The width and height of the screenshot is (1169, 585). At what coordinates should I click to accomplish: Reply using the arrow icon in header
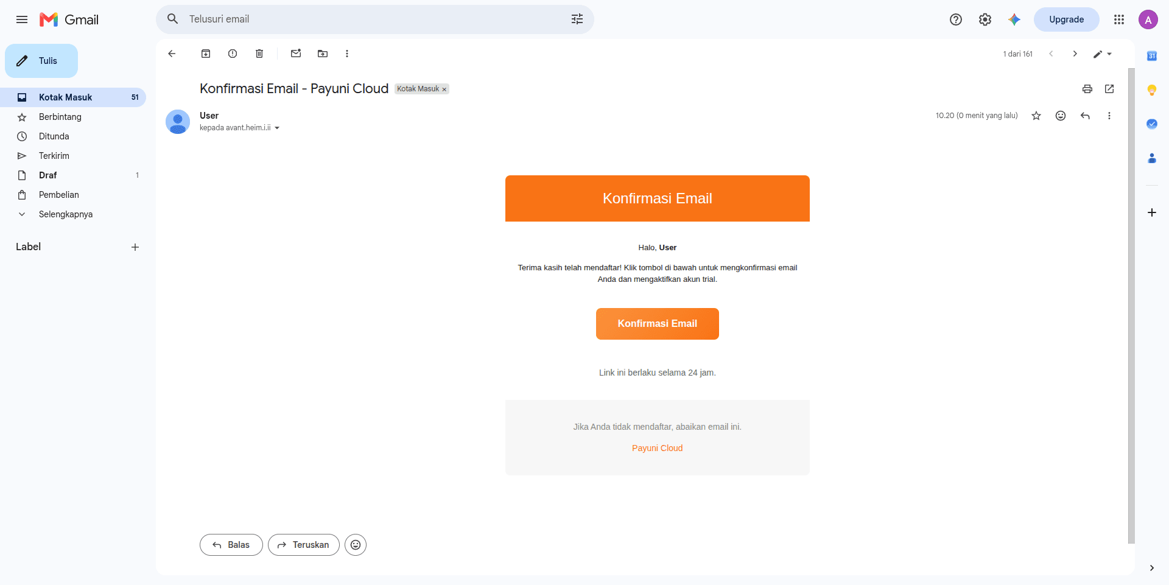tap(1085, 116)
